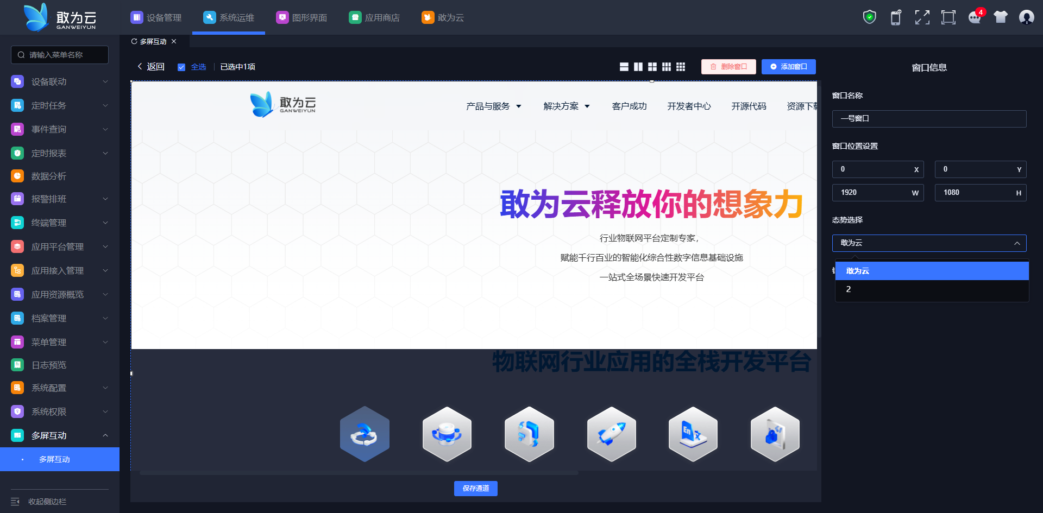Click the 报警排班 calendar sidebar icon
This screenshot has width=1043, height=513.
coord(17,199)
